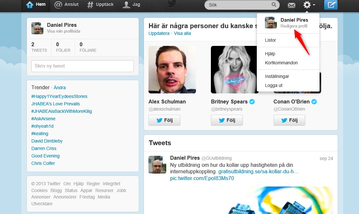Click Uppdatera suggestions link

(x=159, y=33)
